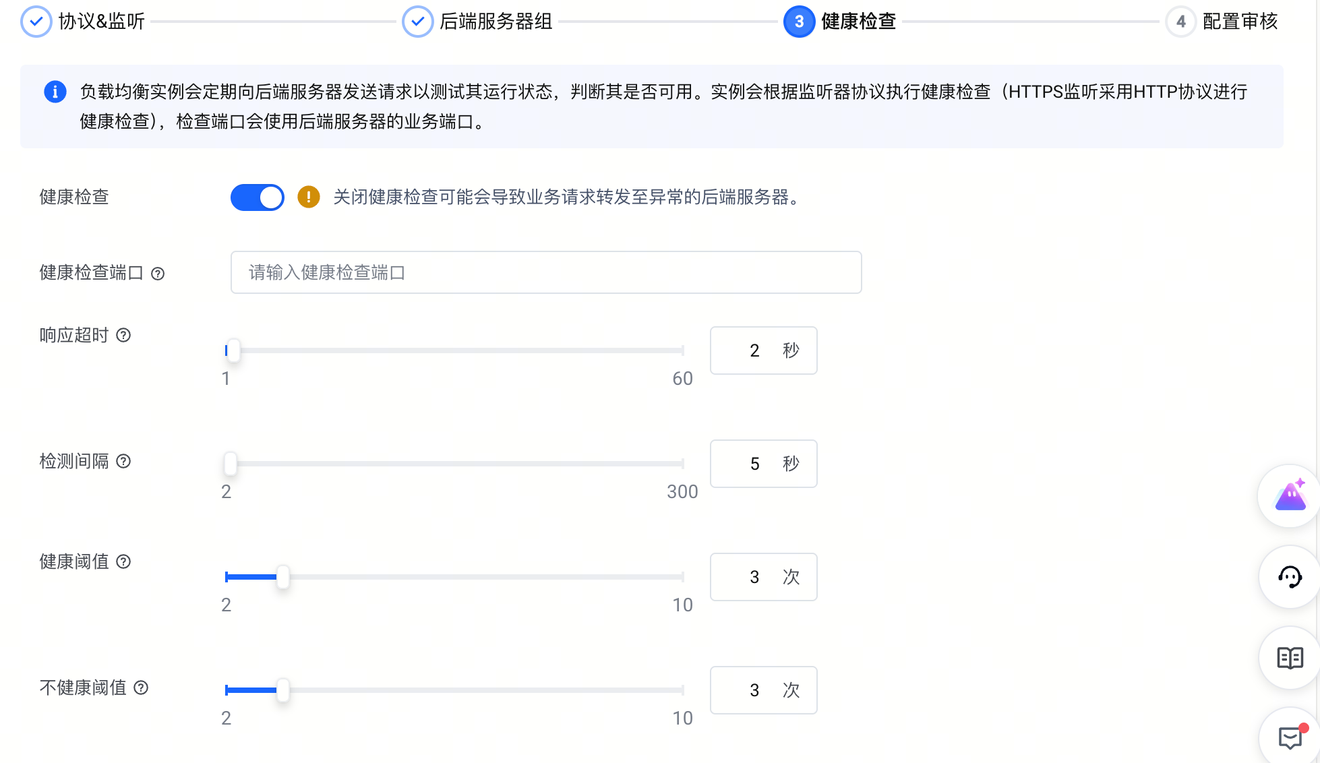
Task: Open feedback message icon with red dot
Action: [x=1289, y=737]
